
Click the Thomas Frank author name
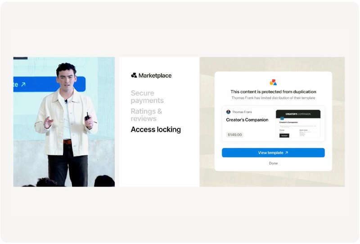[242, 112]
